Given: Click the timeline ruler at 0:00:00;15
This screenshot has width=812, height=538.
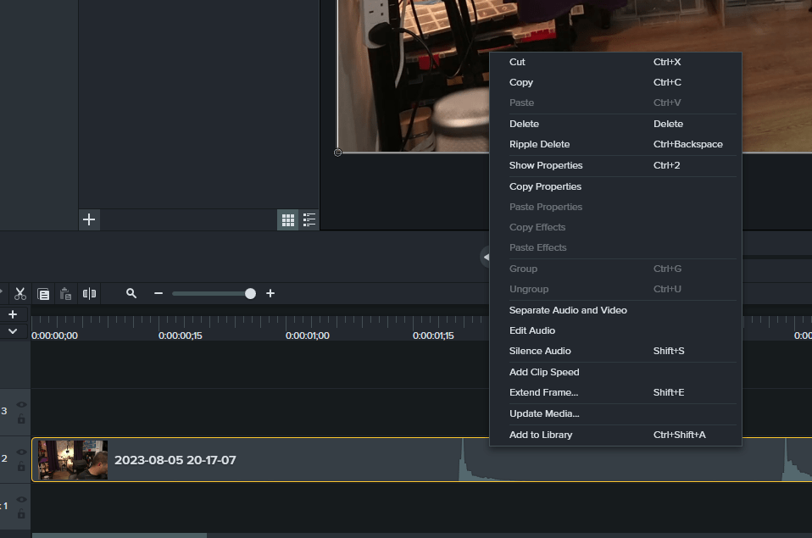Looking at the screenshot, I should pos(181,336).
